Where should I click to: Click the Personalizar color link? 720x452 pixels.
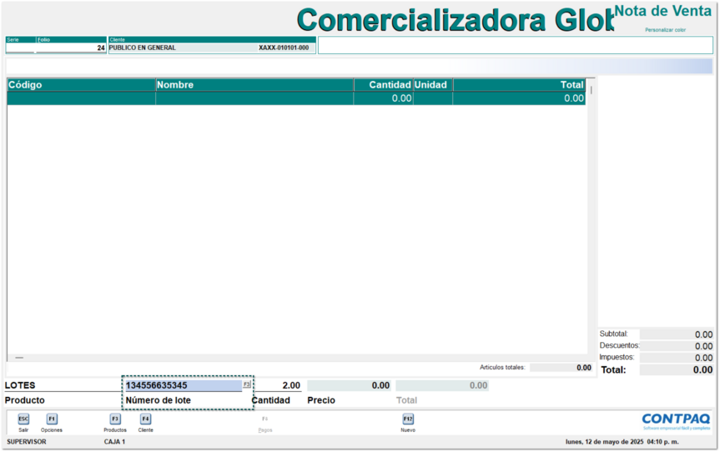coord(666,30)
